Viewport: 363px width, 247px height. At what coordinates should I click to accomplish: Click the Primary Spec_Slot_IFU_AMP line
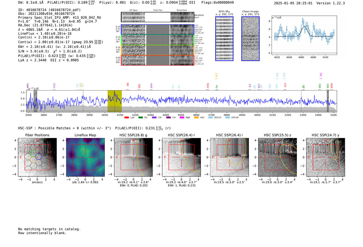(x=60, y=18)
